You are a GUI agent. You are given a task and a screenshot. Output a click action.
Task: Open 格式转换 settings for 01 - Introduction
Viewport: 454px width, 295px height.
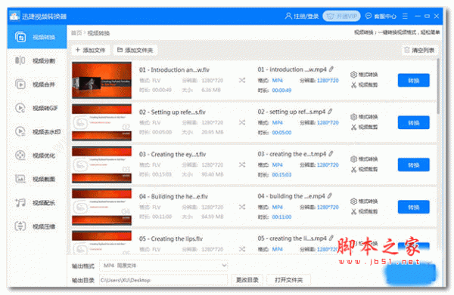click(x=364, y=75)
